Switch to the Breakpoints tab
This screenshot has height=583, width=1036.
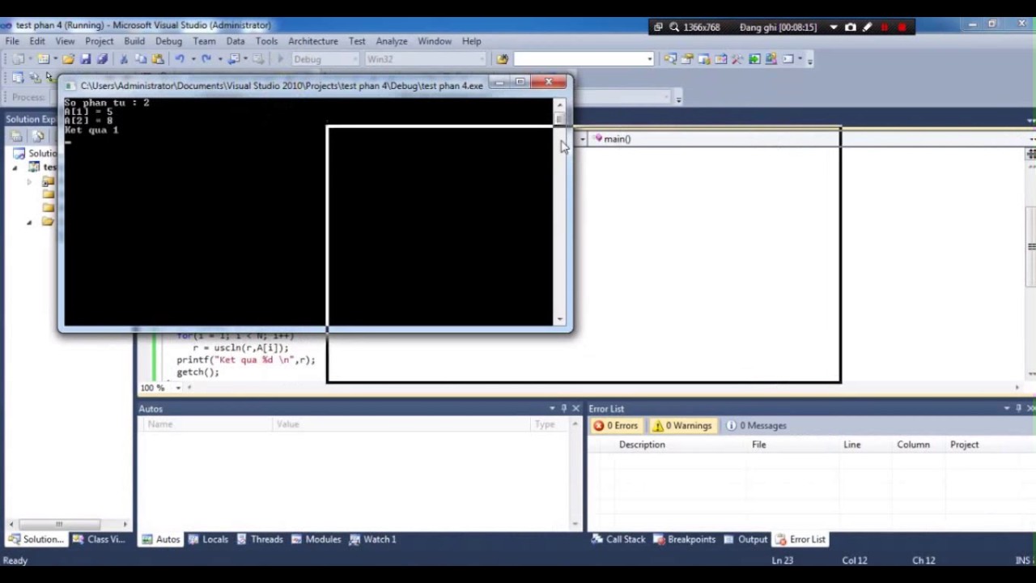pos(685,539)
